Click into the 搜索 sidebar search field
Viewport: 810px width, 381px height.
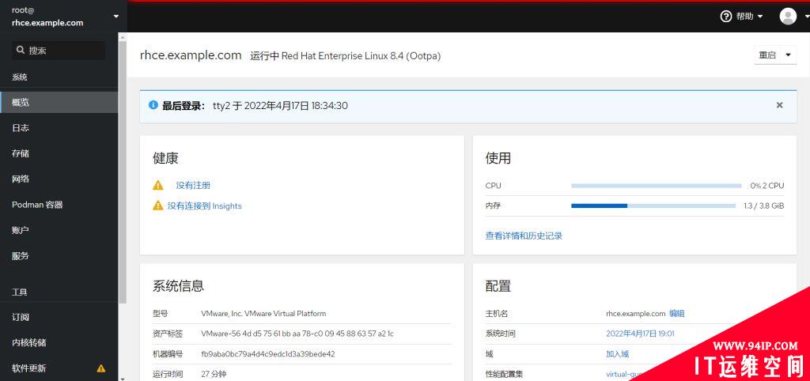(59, 50)
